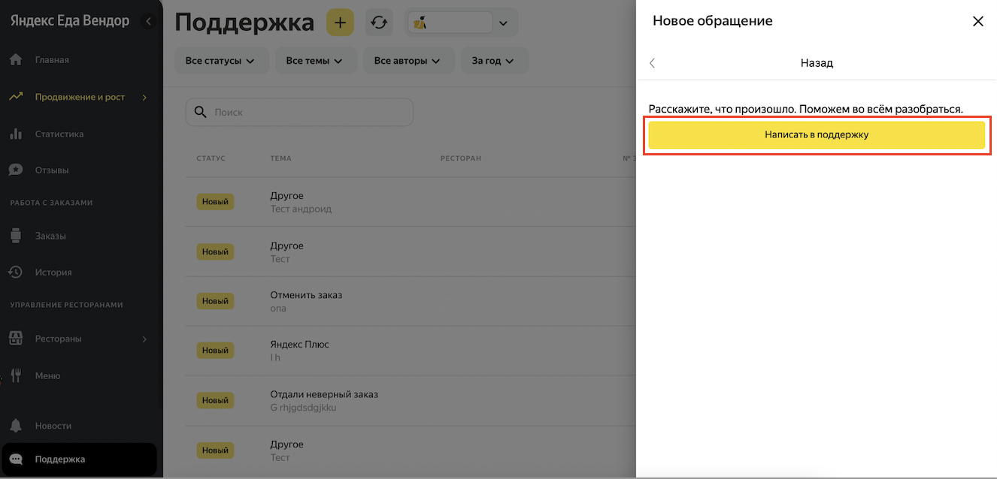Open the За год period filter
The height and width of the screenshot is (479, 997).
pyautogui.click(x=494, y=61)
